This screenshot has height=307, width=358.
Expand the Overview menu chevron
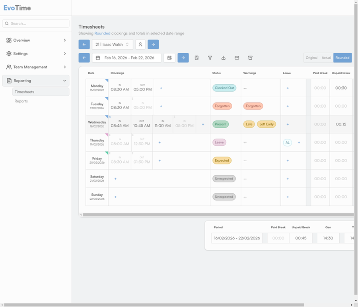pyautogui.click(x=65, y=41)
